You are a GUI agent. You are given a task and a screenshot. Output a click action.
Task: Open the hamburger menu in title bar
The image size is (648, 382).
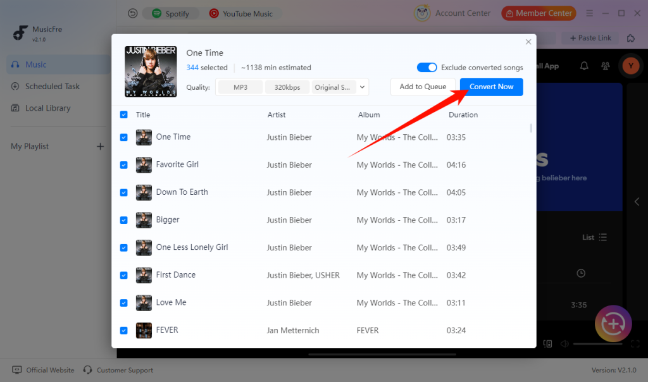tap(589, 14)
